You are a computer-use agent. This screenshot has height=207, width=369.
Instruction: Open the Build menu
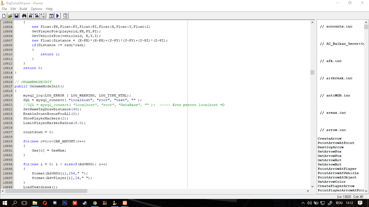click(23, 9)
